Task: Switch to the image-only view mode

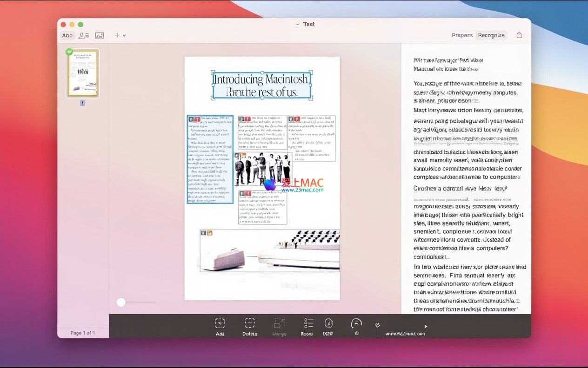Action: (x=99, y=35)
